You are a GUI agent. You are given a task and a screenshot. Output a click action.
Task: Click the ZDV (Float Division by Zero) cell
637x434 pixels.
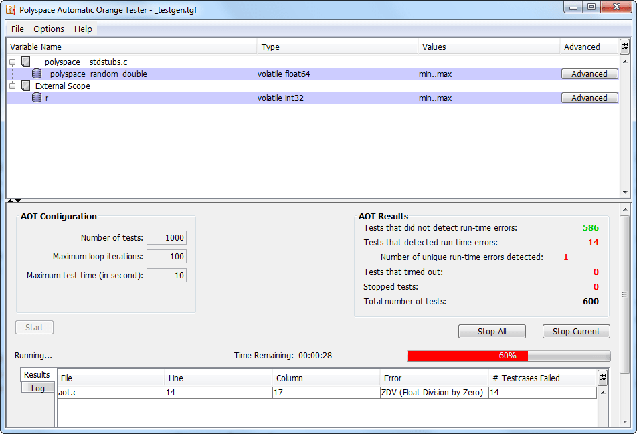coord(434,392)
